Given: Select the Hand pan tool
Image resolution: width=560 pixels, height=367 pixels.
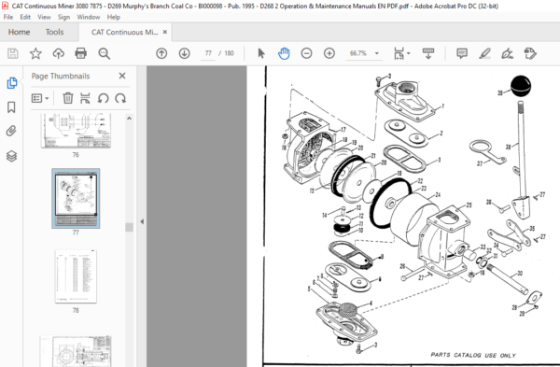Looking at the screenshot, I should (x=284, y=53).
